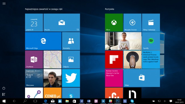Open the Skype tile in Start
This screenshot has width=185, height=104.
[x=71, y=93]
